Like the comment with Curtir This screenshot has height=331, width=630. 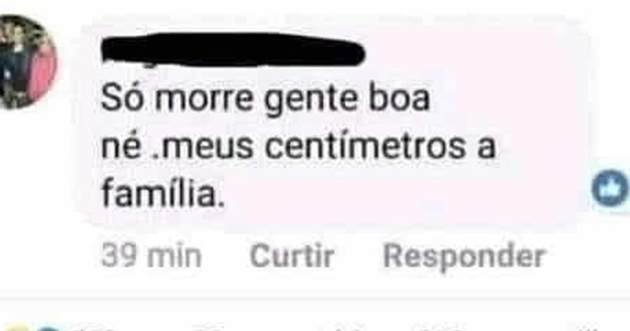292,255
